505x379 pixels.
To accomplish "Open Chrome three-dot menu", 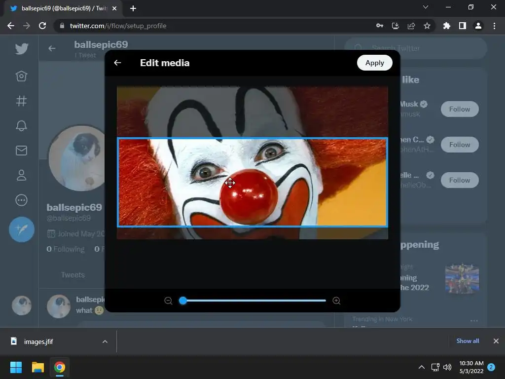I will tap(494, 26).
